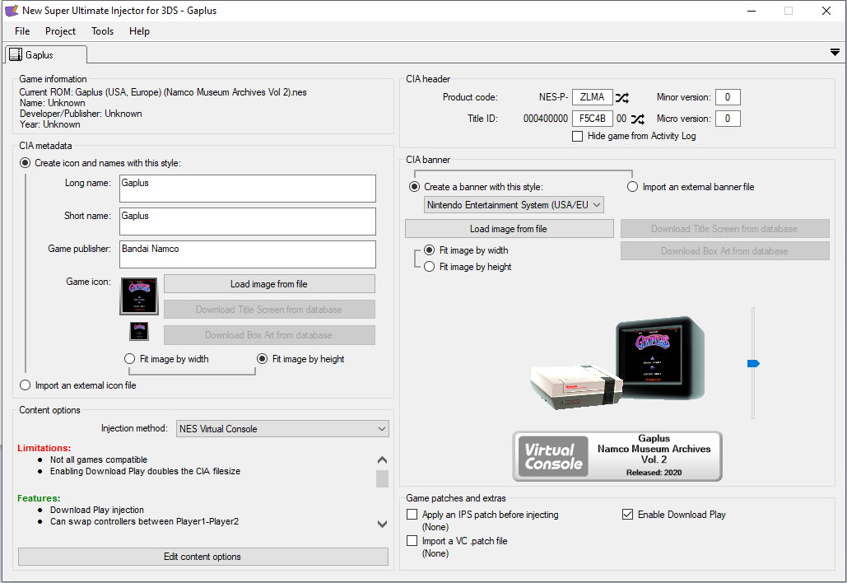Click the Long name text field
Screen dimensions: 847x583
click(x=248, y=188)
